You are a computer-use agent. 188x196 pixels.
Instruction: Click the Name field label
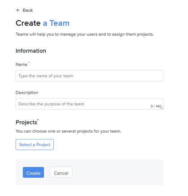(x=21, y=64)
